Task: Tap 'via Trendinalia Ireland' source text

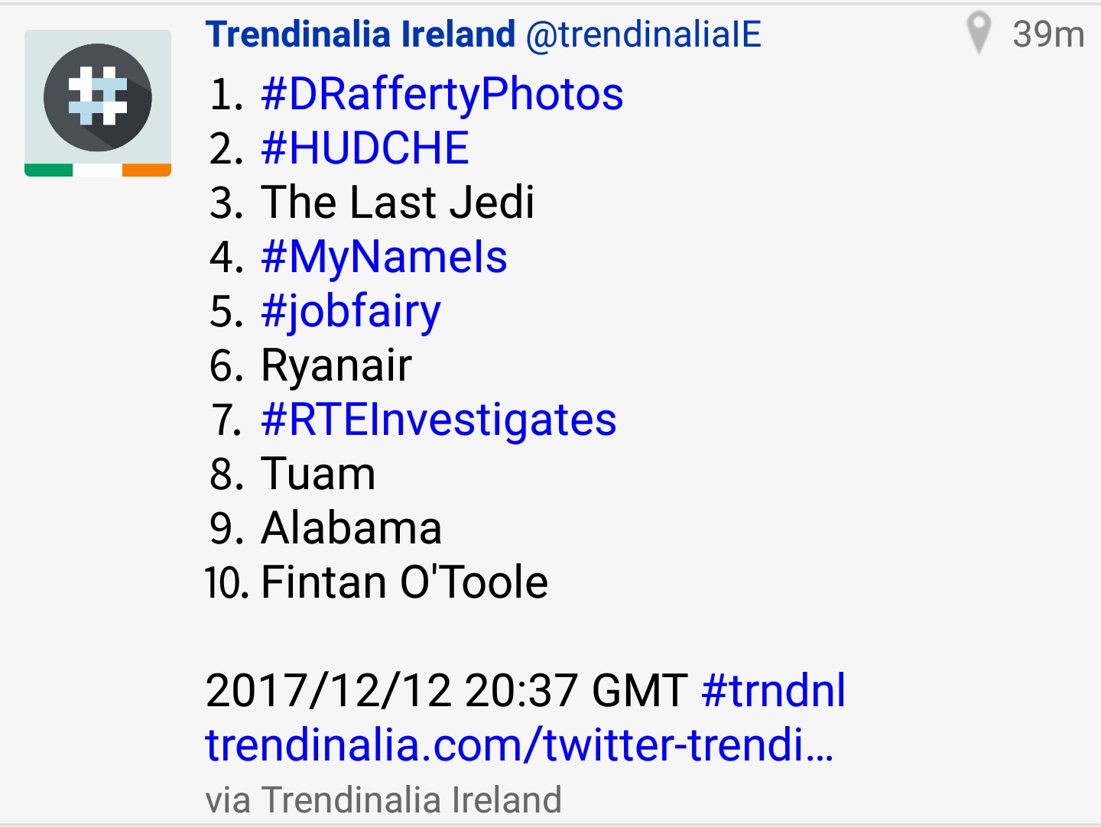Action: click(x=384, y=800)
